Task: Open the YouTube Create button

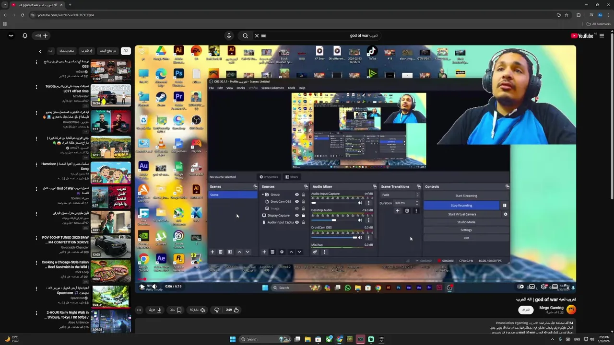Action: [x=42, y=35]
